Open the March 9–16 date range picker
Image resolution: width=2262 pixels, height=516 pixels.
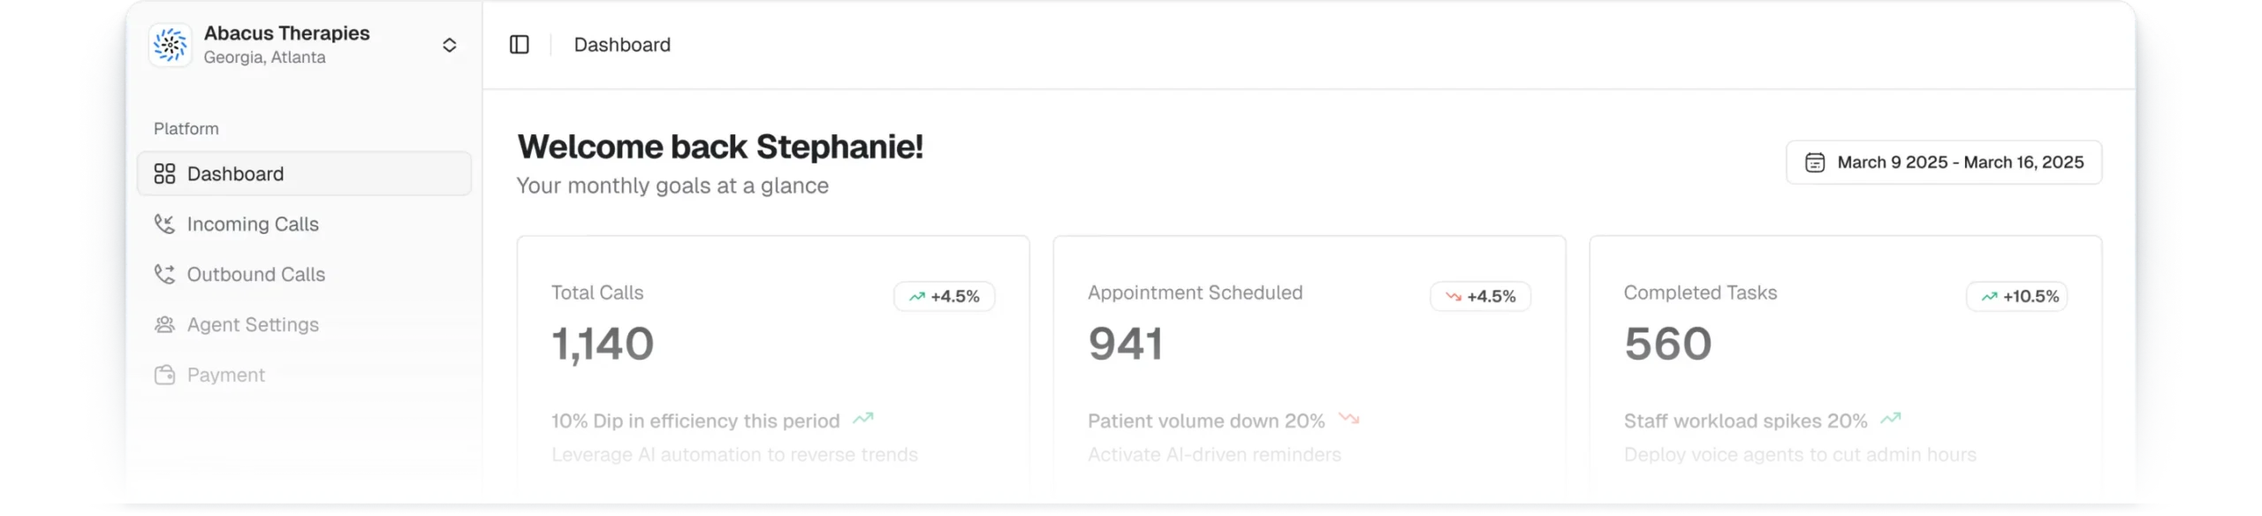pos(1944,163)
